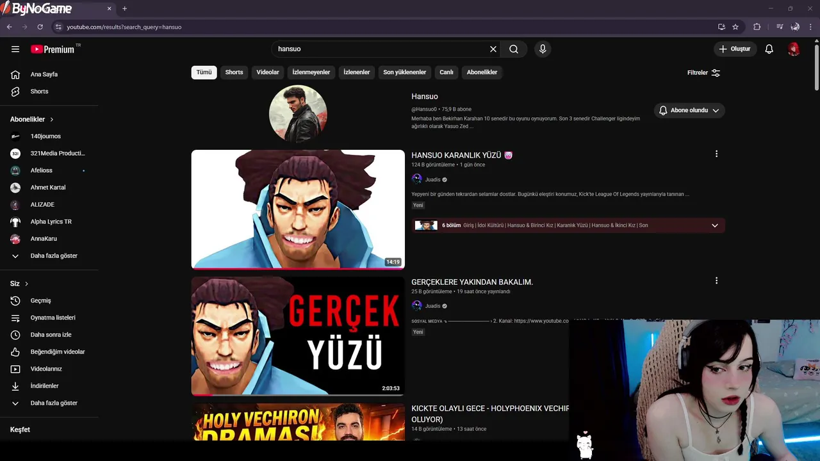Click the browser address bar
Image resolution: width=820 pixels, height=461 pixels.
pyautogui.click(x=384, y=27)
